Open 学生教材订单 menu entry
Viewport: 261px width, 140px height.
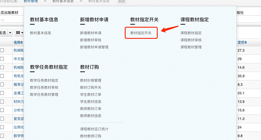point(91,95)
